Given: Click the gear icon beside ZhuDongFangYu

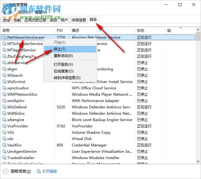Looking at the screenshot, I should point(4,56).
